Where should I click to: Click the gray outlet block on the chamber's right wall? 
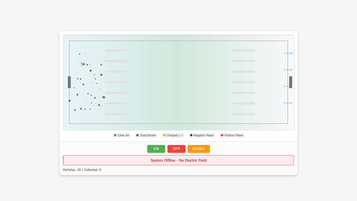(291, 82)
